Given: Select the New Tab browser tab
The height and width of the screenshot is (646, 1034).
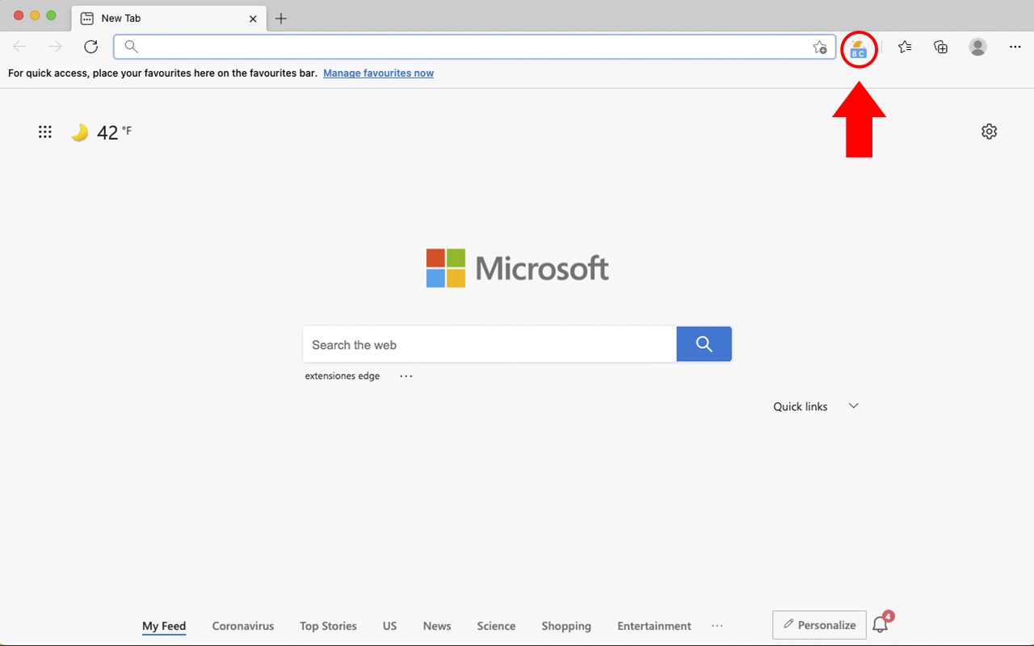Looking at the screenshot, I should pos(168,19).
